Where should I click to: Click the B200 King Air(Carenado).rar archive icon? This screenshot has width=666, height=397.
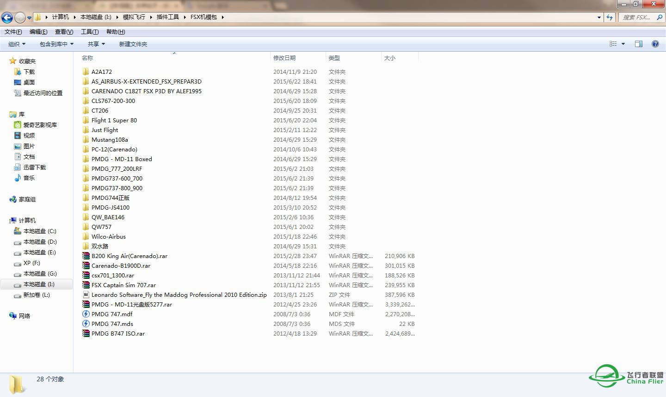tap(86, 256)
